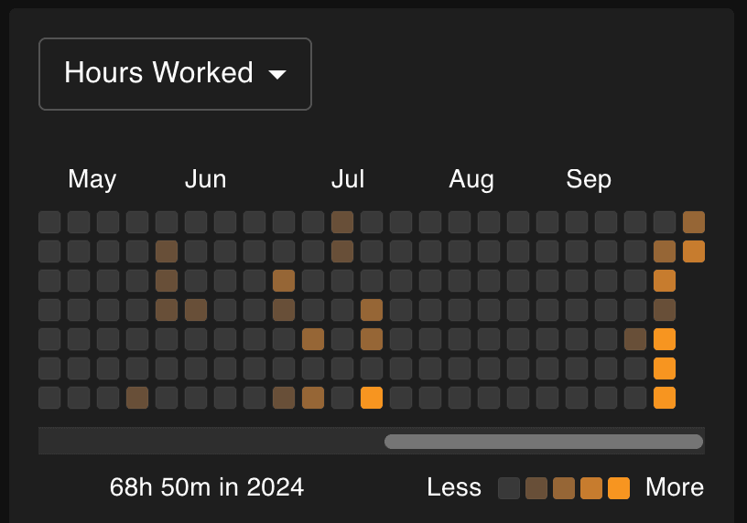747x523 pixels.
Task: Select the Jun month label
Action: (x=205, y=179)
